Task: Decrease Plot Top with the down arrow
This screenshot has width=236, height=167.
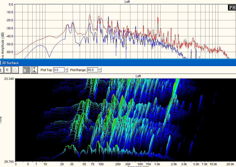Action: point(66,71)
